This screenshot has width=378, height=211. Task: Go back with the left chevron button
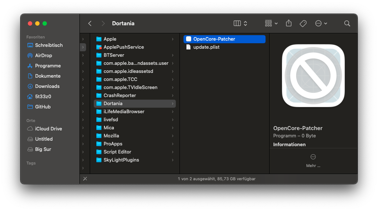(90, 23)
